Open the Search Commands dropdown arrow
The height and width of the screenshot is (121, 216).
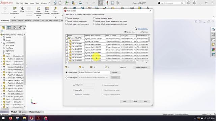point(184,3)
